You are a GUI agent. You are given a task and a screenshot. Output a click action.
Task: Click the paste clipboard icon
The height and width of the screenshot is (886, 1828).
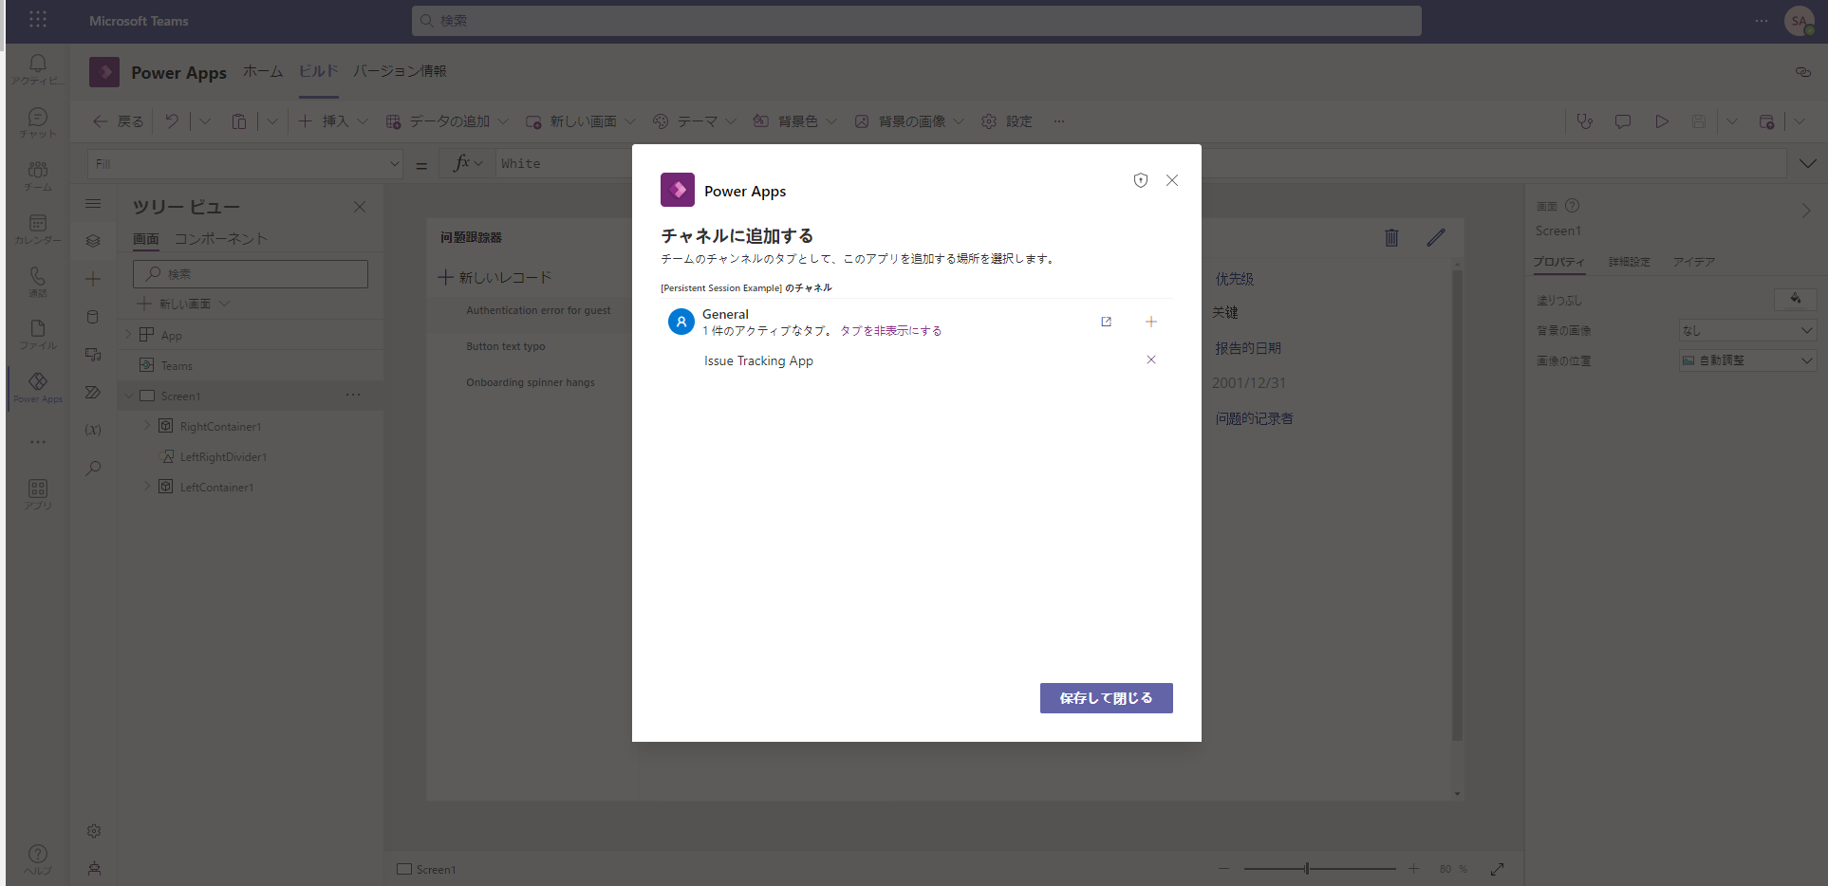click(x=239, y=121)
